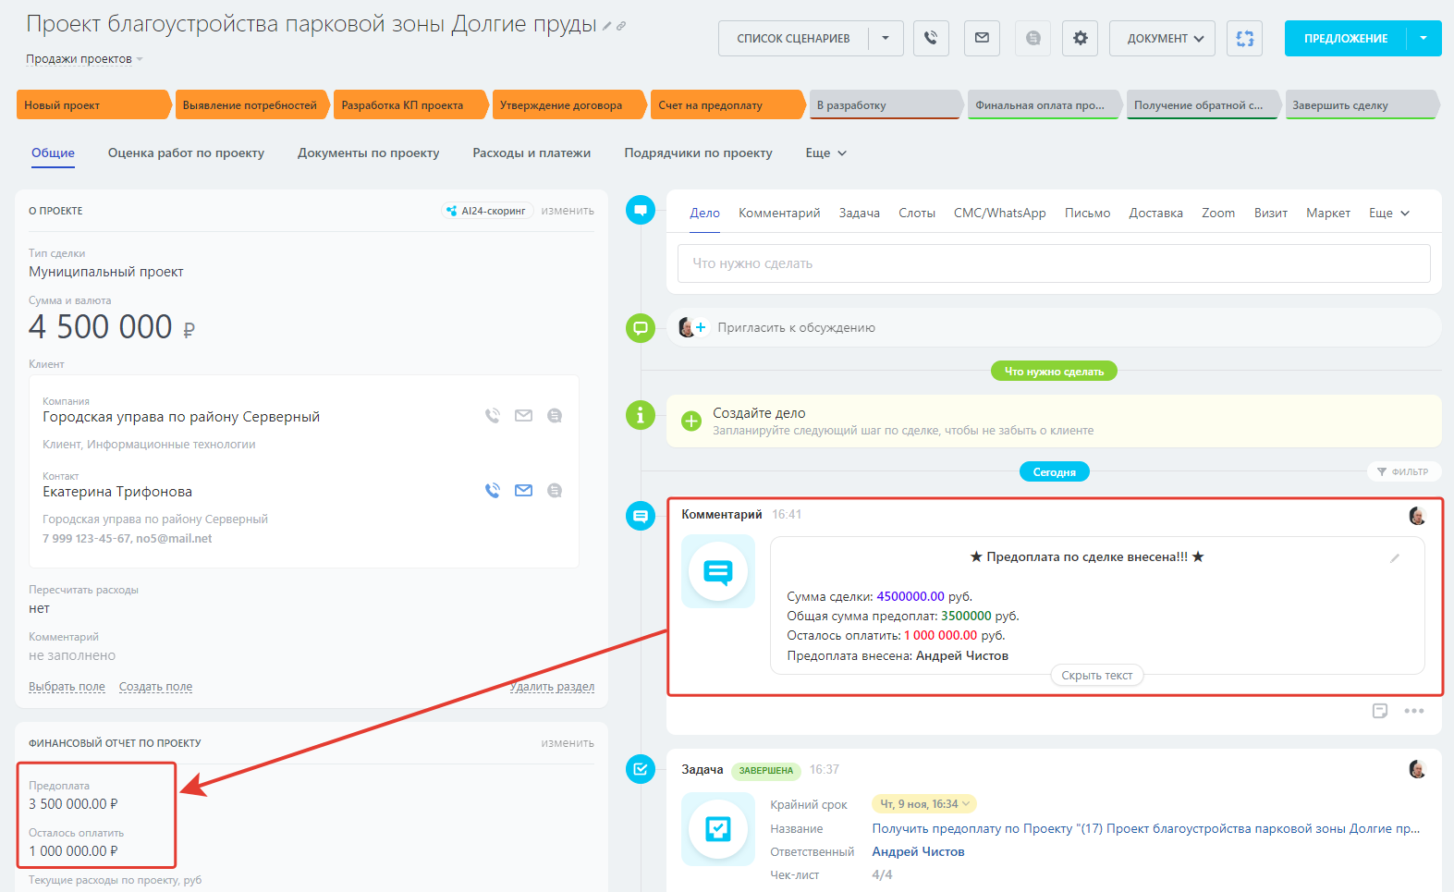This screenshot has height=892, width=1454.
Task: Open the Продажи проектов pipeline dropdown
Action: (x=84, y=59)
